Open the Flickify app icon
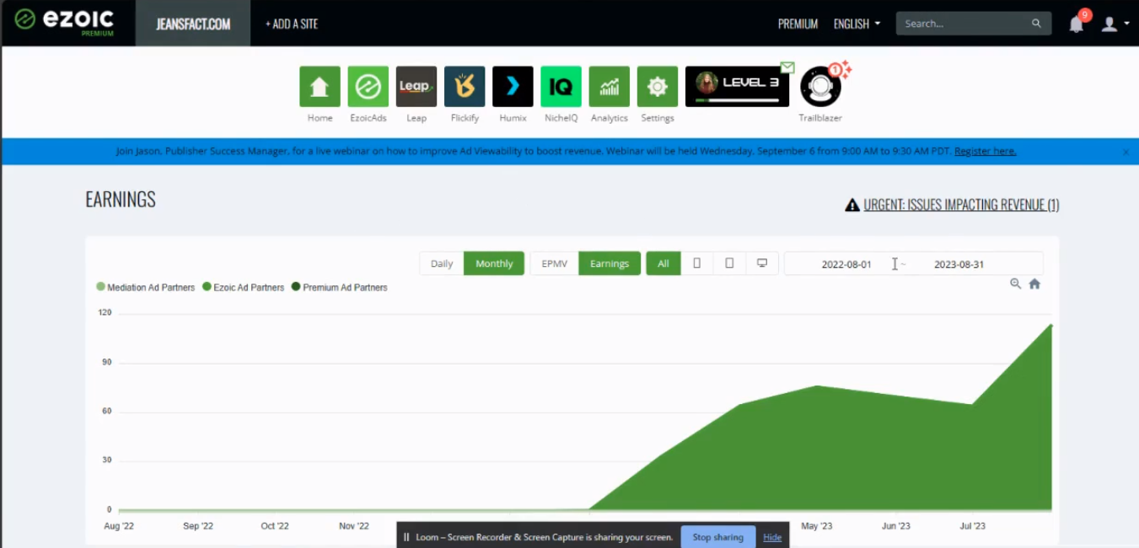The image size is (1139, 548). 465,87
